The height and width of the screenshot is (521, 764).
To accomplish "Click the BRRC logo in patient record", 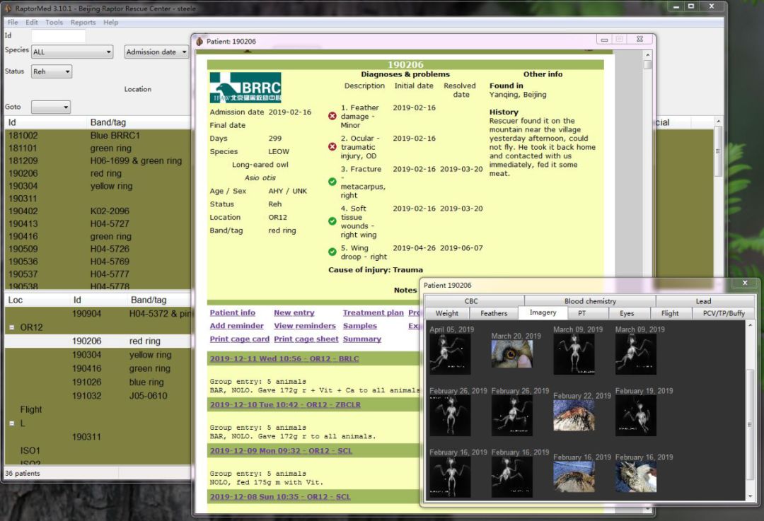I will [x=245, y=88].
